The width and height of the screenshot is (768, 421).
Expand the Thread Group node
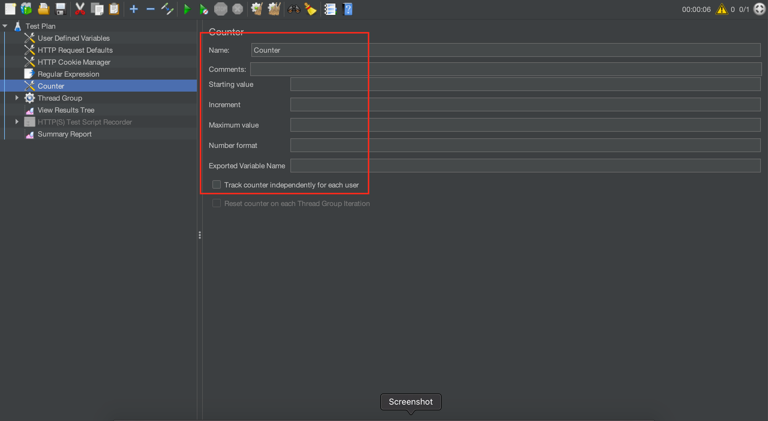(17, 98)
